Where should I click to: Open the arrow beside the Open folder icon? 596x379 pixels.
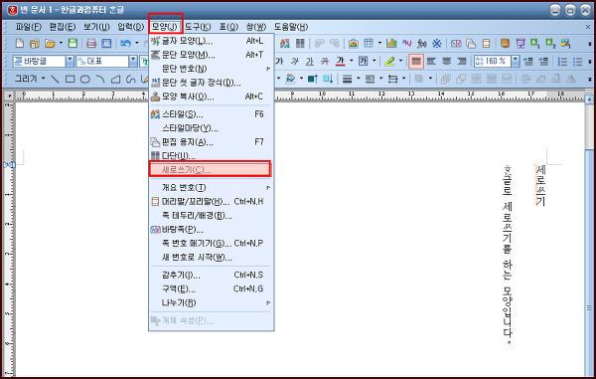61,43
